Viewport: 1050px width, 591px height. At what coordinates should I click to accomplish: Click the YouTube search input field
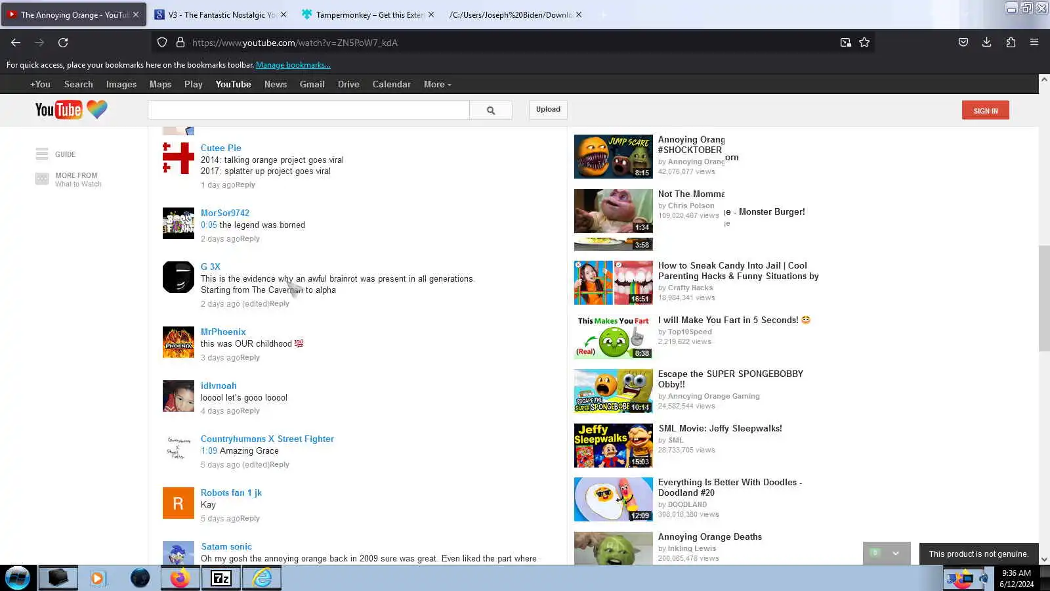point(308,110)
